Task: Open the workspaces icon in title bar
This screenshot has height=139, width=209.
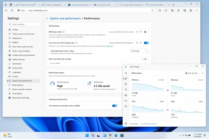Action: point(6,5)
